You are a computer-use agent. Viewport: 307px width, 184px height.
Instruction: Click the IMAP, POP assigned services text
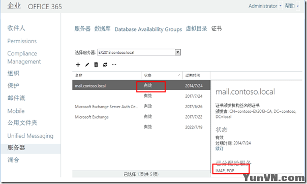(225, 171)
